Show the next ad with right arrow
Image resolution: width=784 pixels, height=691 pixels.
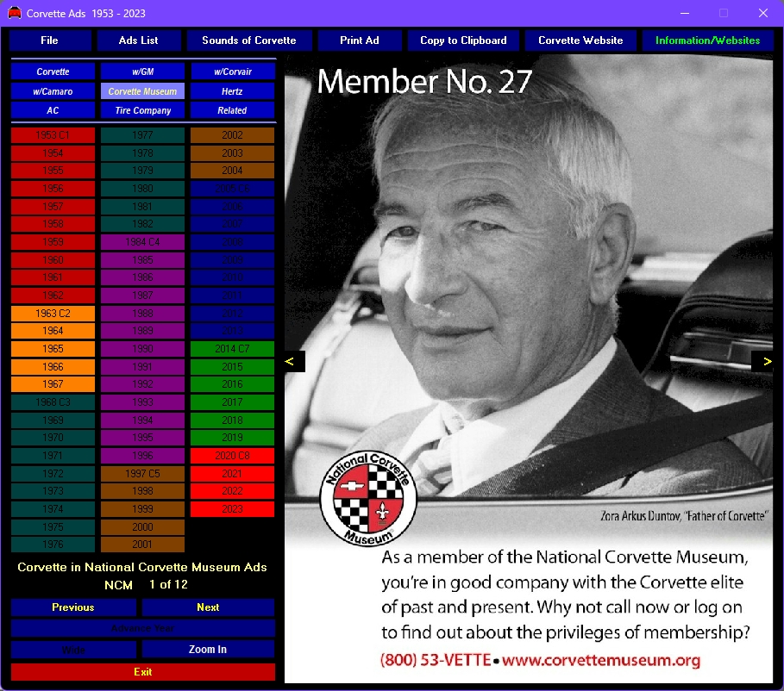point(763,361)
